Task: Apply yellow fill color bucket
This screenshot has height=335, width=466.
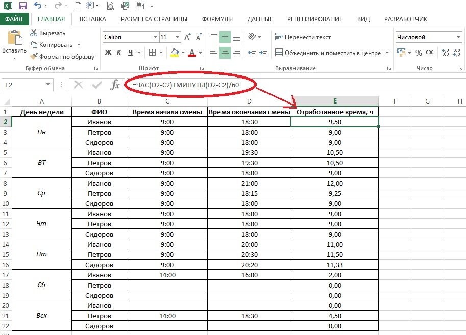Action: point(175,53)
